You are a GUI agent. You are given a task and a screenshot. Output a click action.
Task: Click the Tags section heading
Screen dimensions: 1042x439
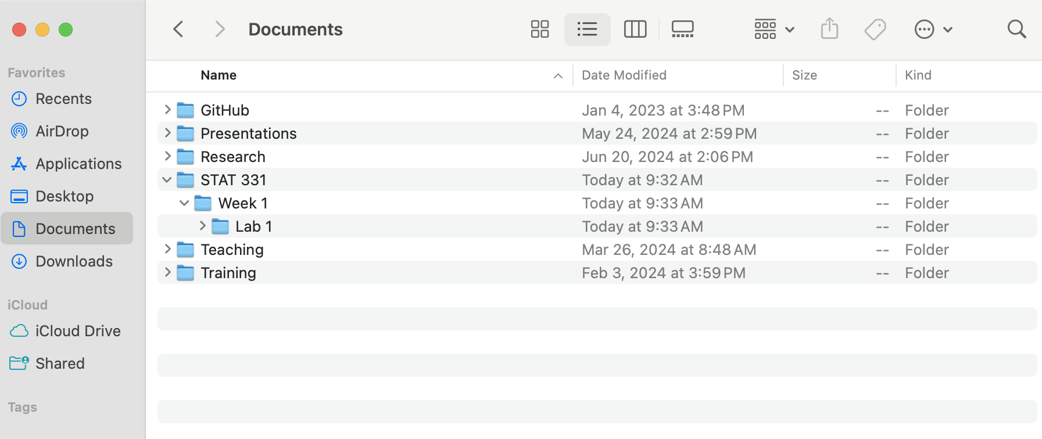pos(22,407)
